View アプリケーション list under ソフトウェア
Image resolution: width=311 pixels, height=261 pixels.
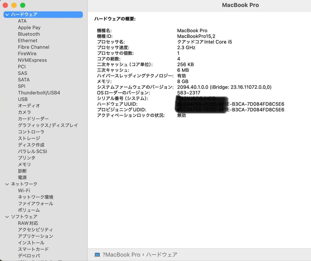36,236
